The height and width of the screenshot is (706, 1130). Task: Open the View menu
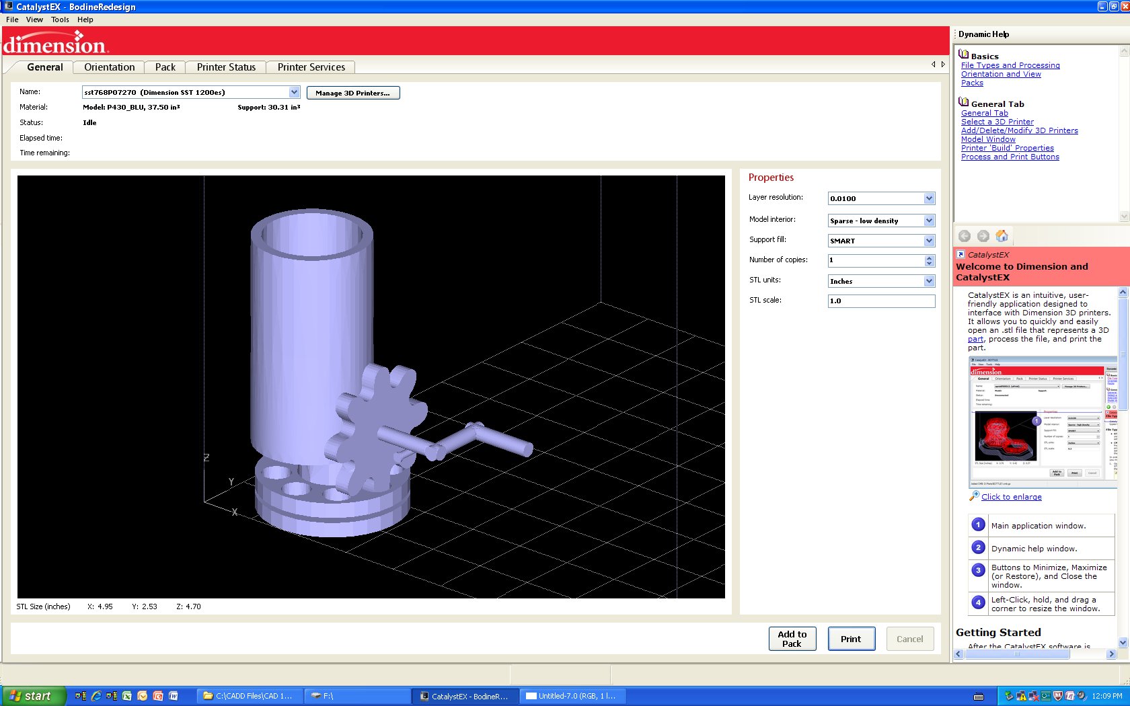34,19
